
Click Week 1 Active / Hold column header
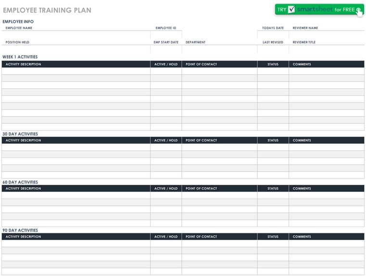pyautogui.click(x=166, y=64)
